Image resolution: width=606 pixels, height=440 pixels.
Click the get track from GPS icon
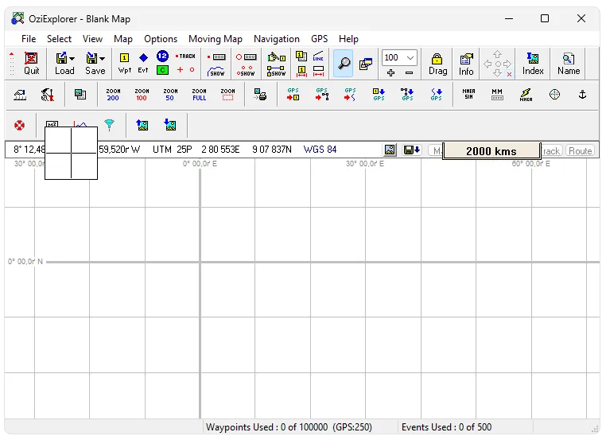436,95
